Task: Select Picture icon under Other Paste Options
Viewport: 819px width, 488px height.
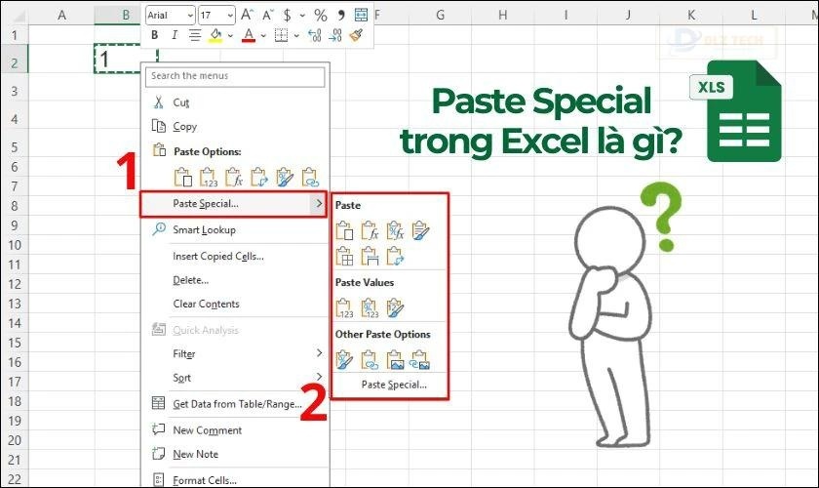Action: [x=396, y=360]
